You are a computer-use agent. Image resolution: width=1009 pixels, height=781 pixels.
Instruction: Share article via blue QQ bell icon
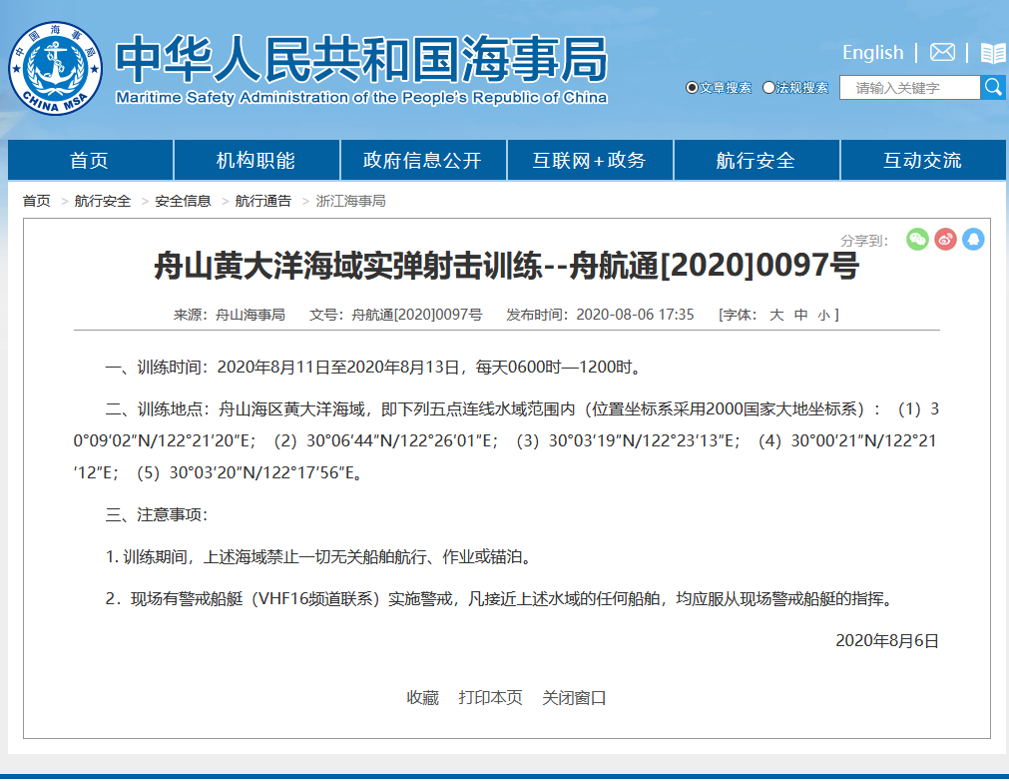973,240
